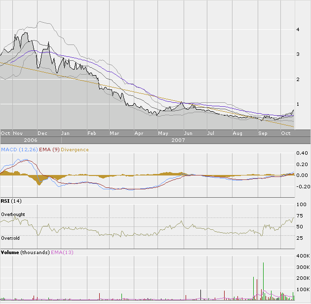Image resolution: width=311 pixels, height=304 pixels.
Task: Click the RSI axis value '75'
Action: point(300,216)
